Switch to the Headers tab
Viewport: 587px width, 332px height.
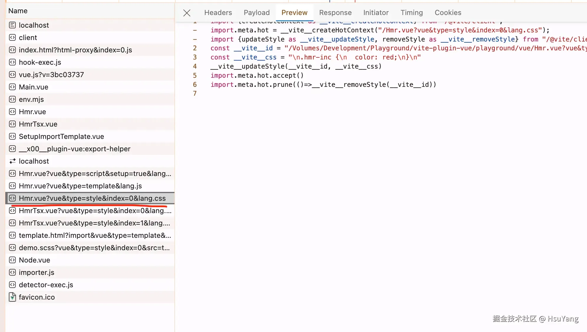point(218,13)
